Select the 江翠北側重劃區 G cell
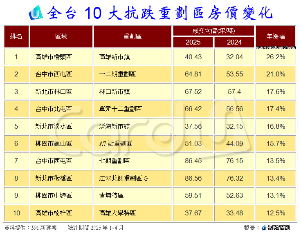The height and width of the screenshot is (235, 301). pos(133,178)
